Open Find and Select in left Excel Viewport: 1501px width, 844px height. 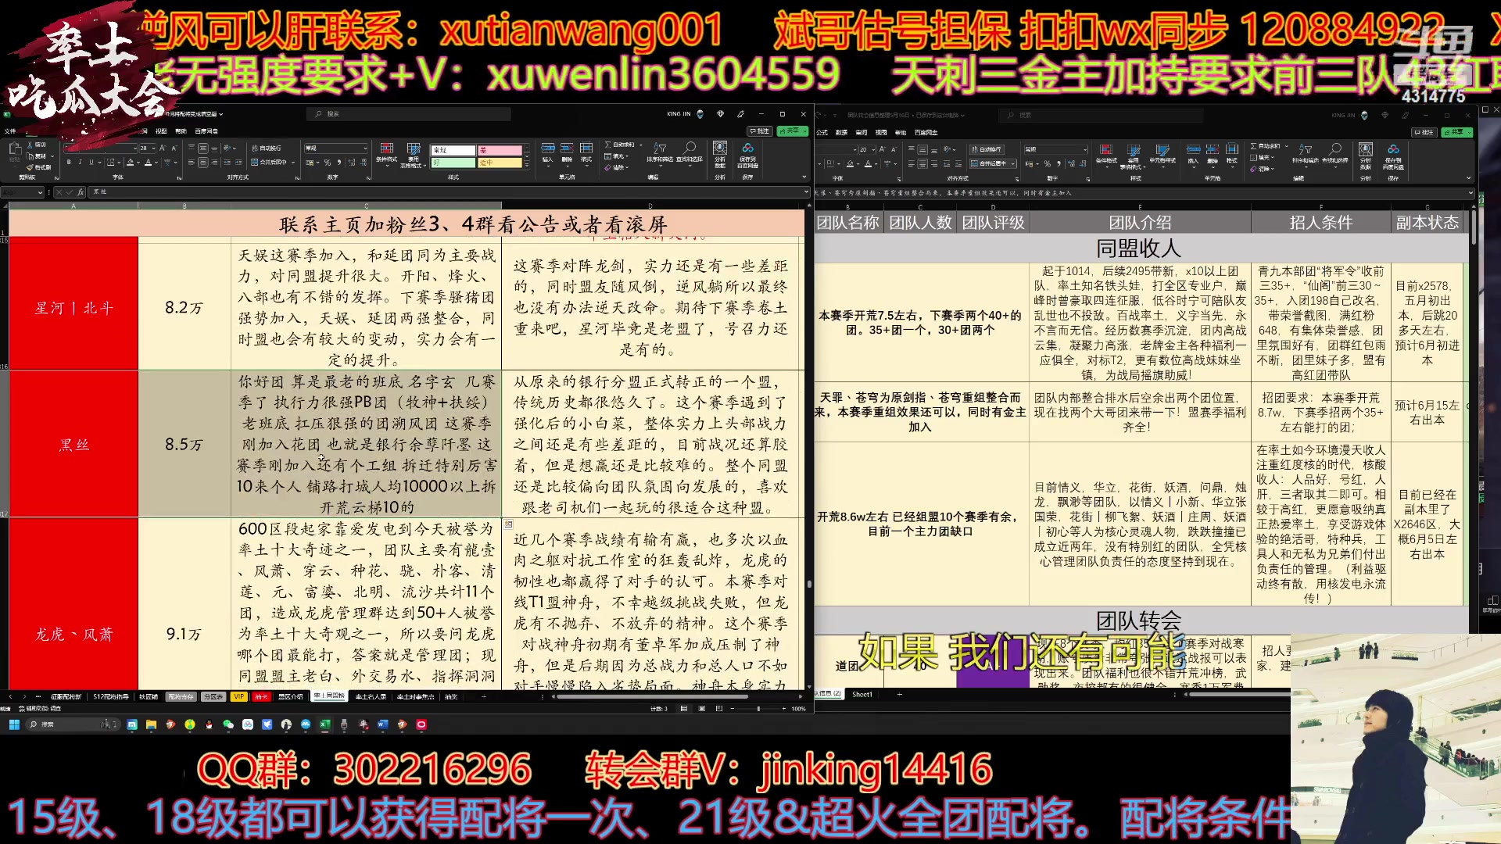pos(689,153)
